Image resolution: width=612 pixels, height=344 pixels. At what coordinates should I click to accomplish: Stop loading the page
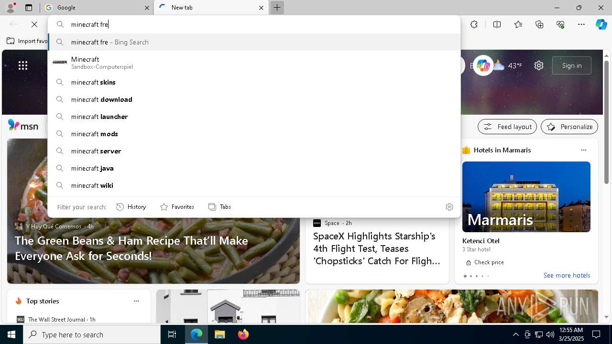pyautogui.click(x=34, y=24)
